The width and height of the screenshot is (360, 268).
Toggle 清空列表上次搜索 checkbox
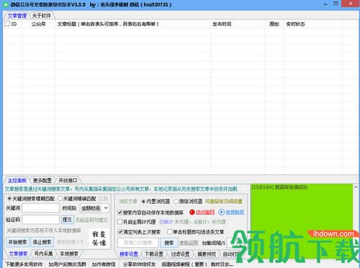coord(120,232)
